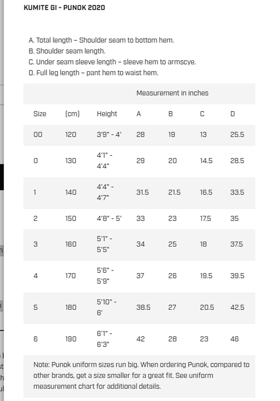This screenshot has width=280, height=401.
Task: Click the Punok sizing note text
Action: (x=141, y=375)
